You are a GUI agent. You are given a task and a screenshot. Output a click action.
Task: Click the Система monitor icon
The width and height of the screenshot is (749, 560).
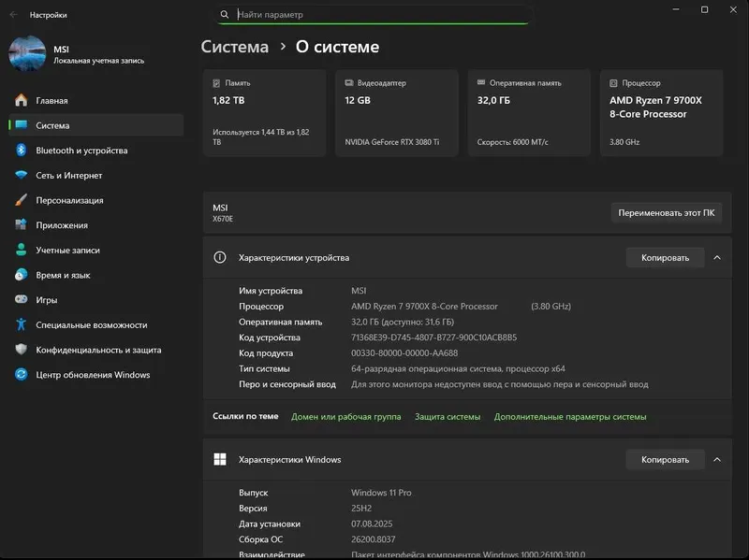[21, 125]
